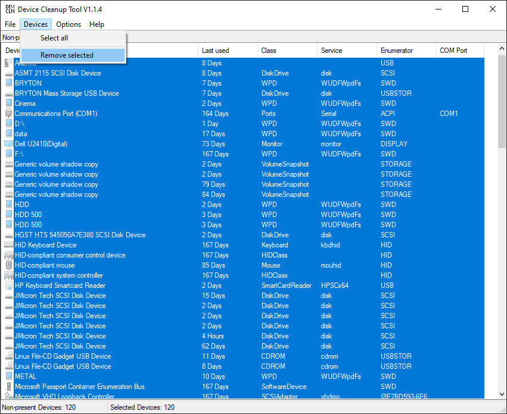Open the File menu
This screenshot has height=414, width=507.
(x=10, y=24)
